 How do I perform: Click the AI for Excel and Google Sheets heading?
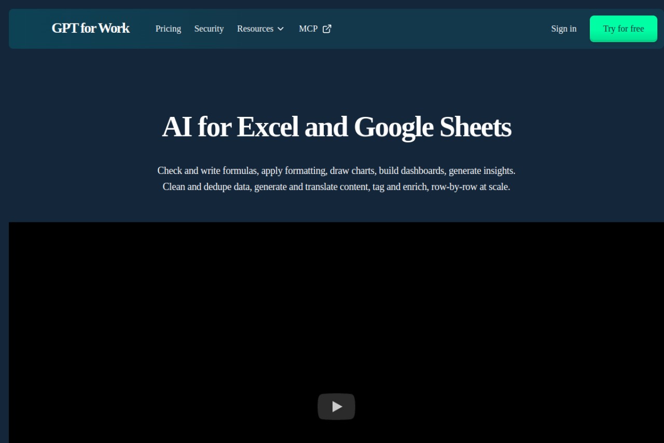coord(336,127)
